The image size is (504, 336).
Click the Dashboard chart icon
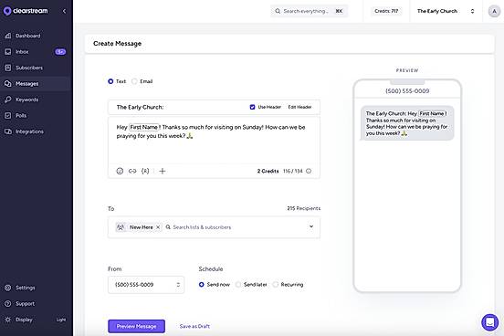[x=8, y=36]
